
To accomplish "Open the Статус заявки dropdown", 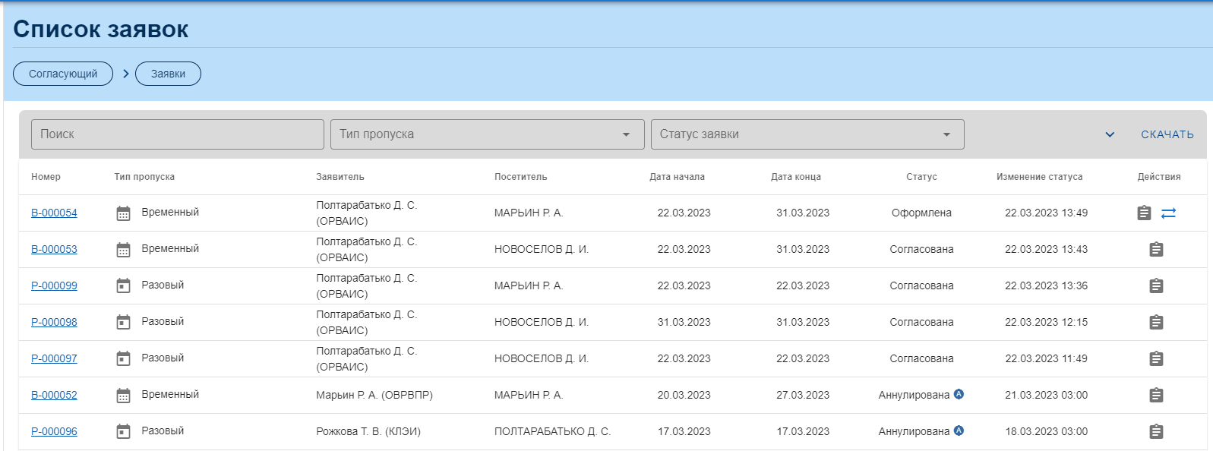I will [x=807, y=134].
